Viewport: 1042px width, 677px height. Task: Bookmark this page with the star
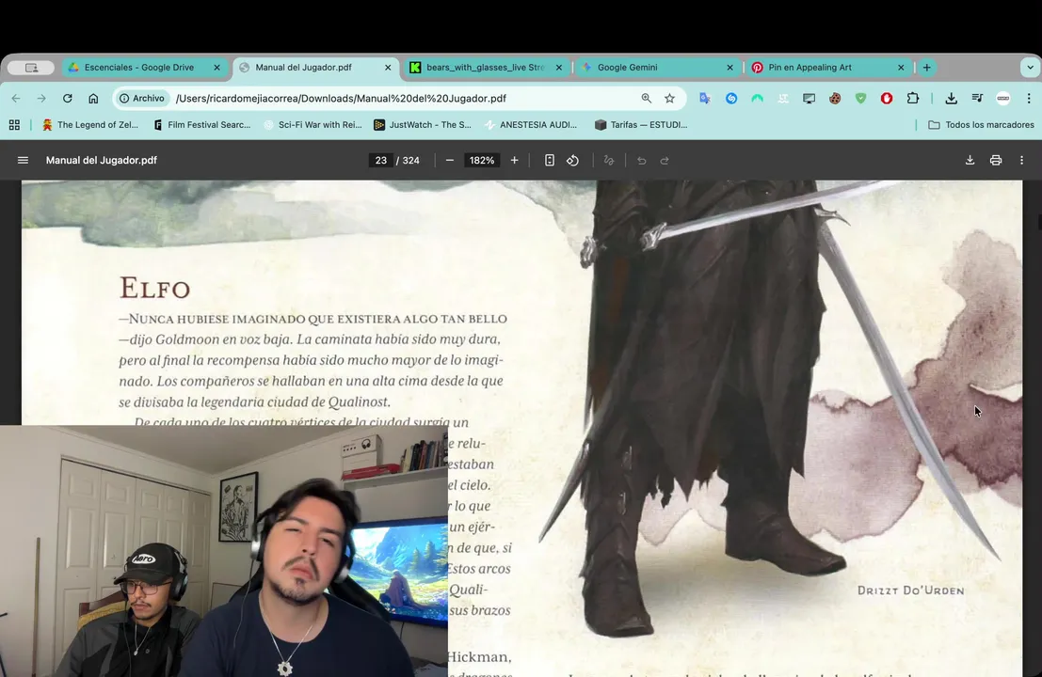click(x=670, y=98)
